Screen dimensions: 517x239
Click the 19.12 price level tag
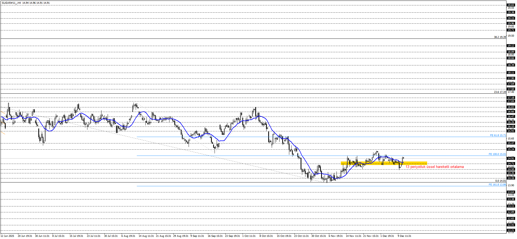(x=511, y=46)
